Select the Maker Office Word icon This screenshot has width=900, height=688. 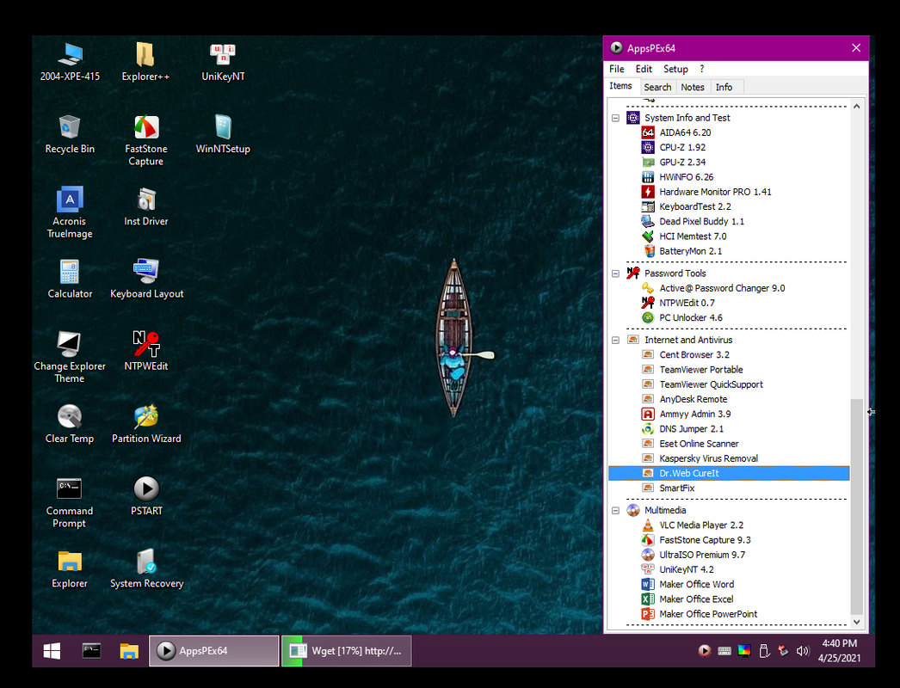pos(647,584)
